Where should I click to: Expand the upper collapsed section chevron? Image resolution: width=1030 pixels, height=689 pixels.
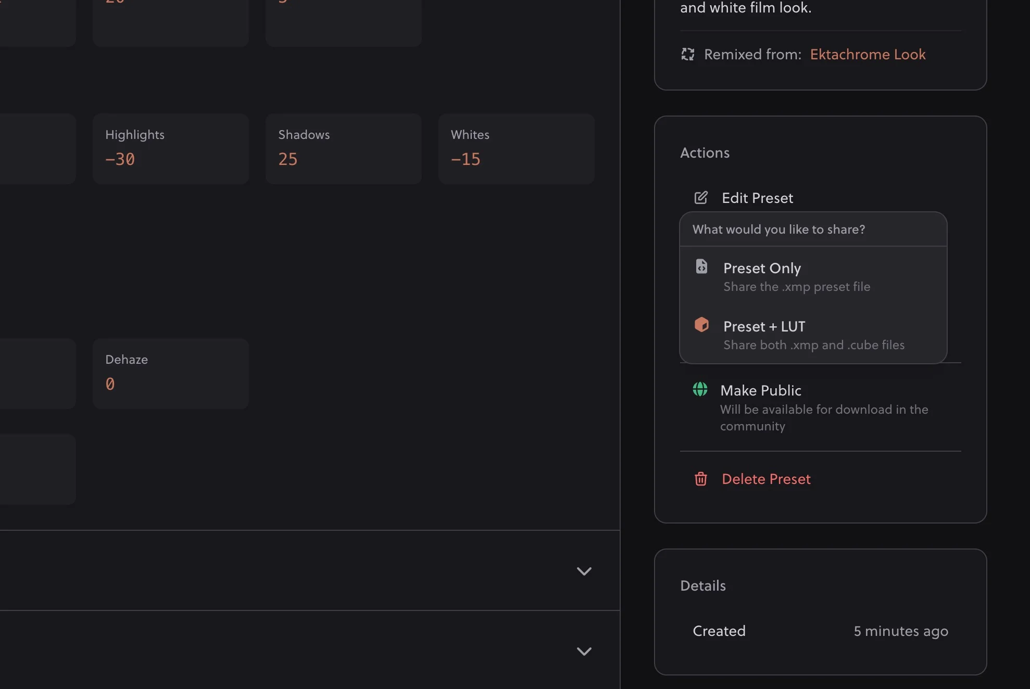(x=584, y=571)
